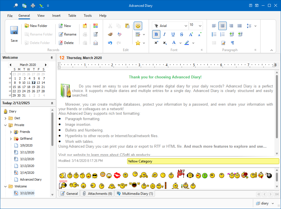Open the font color dropdown arrow
The image size is (281, 209).
pyautogui.click(x=181, y=43)
